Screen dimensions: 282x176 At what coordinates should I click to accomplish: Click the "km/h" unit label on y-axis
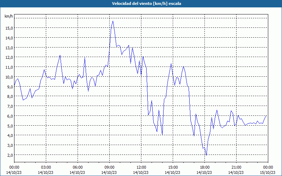[8, 16]
